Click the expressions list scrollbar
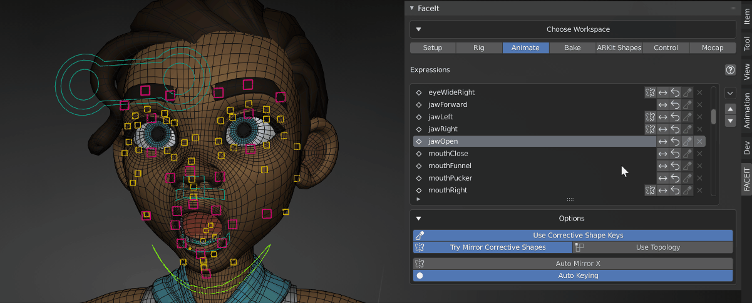 point(713,117)
